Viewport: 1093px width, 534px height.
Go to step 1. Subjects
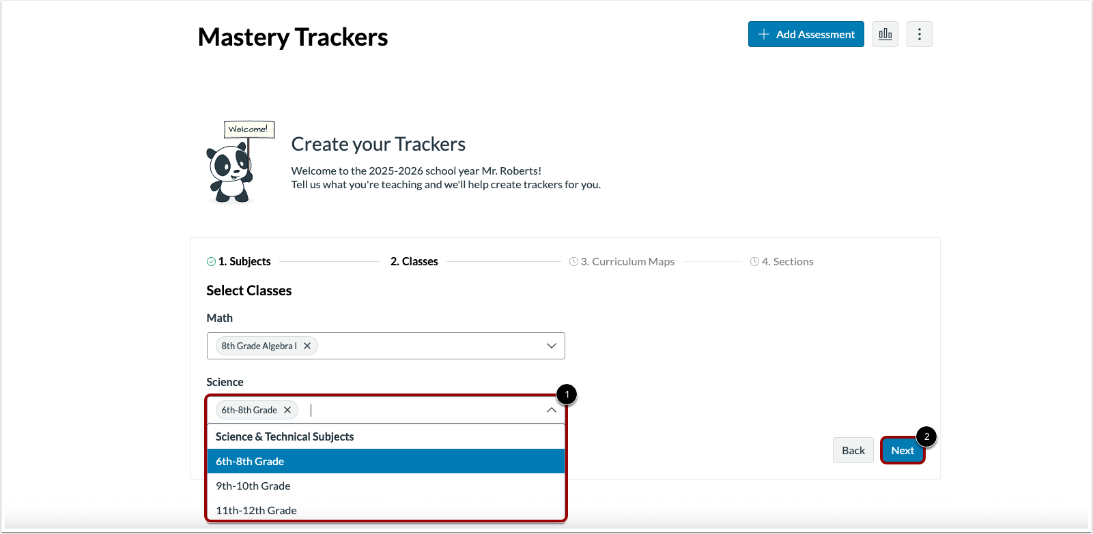pos(244,261)
